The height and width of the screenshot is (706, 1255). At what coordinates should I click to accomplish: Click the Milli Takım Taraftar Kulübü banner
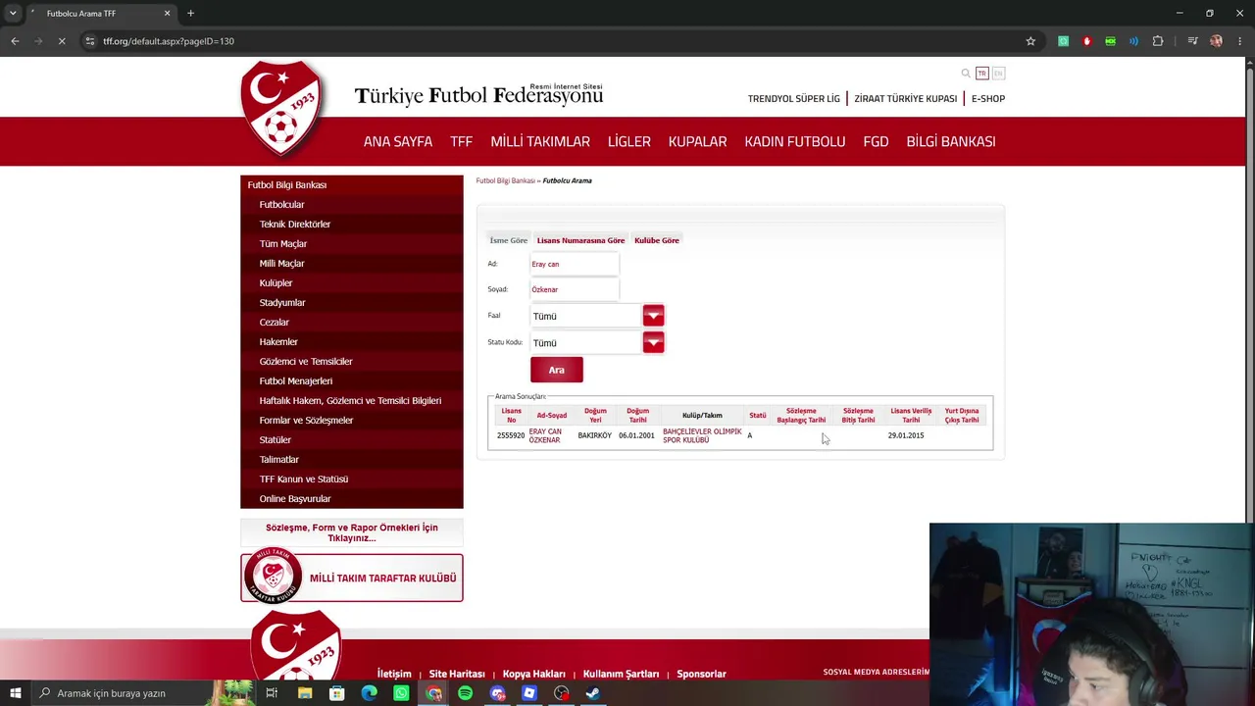pos(352,578)
